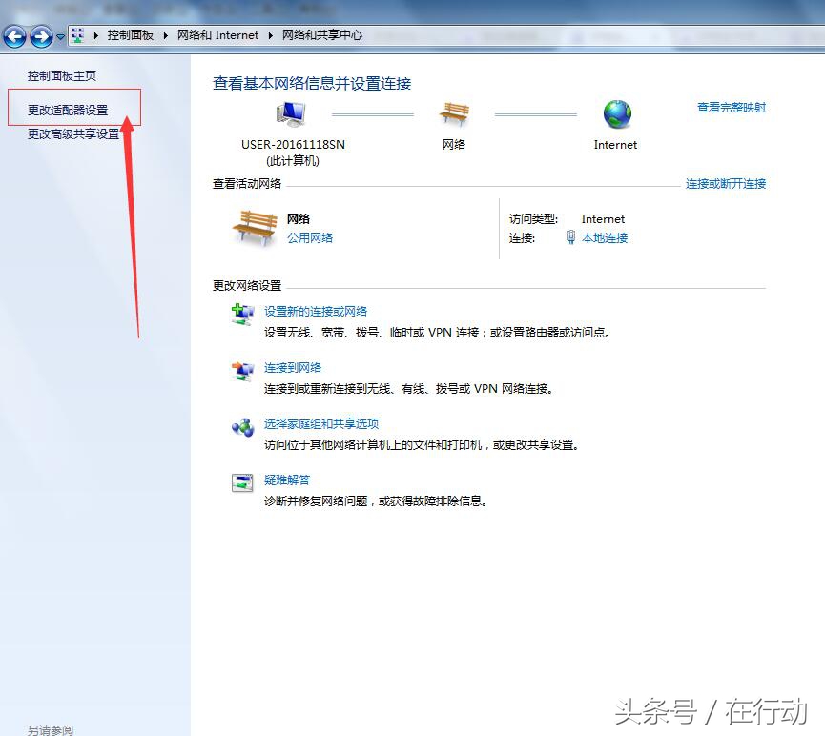Image resolution: width=825 pixels, height=736 pixels.
Task: Click the network icon beside 本地连接
Action: [x=569, y=237]
